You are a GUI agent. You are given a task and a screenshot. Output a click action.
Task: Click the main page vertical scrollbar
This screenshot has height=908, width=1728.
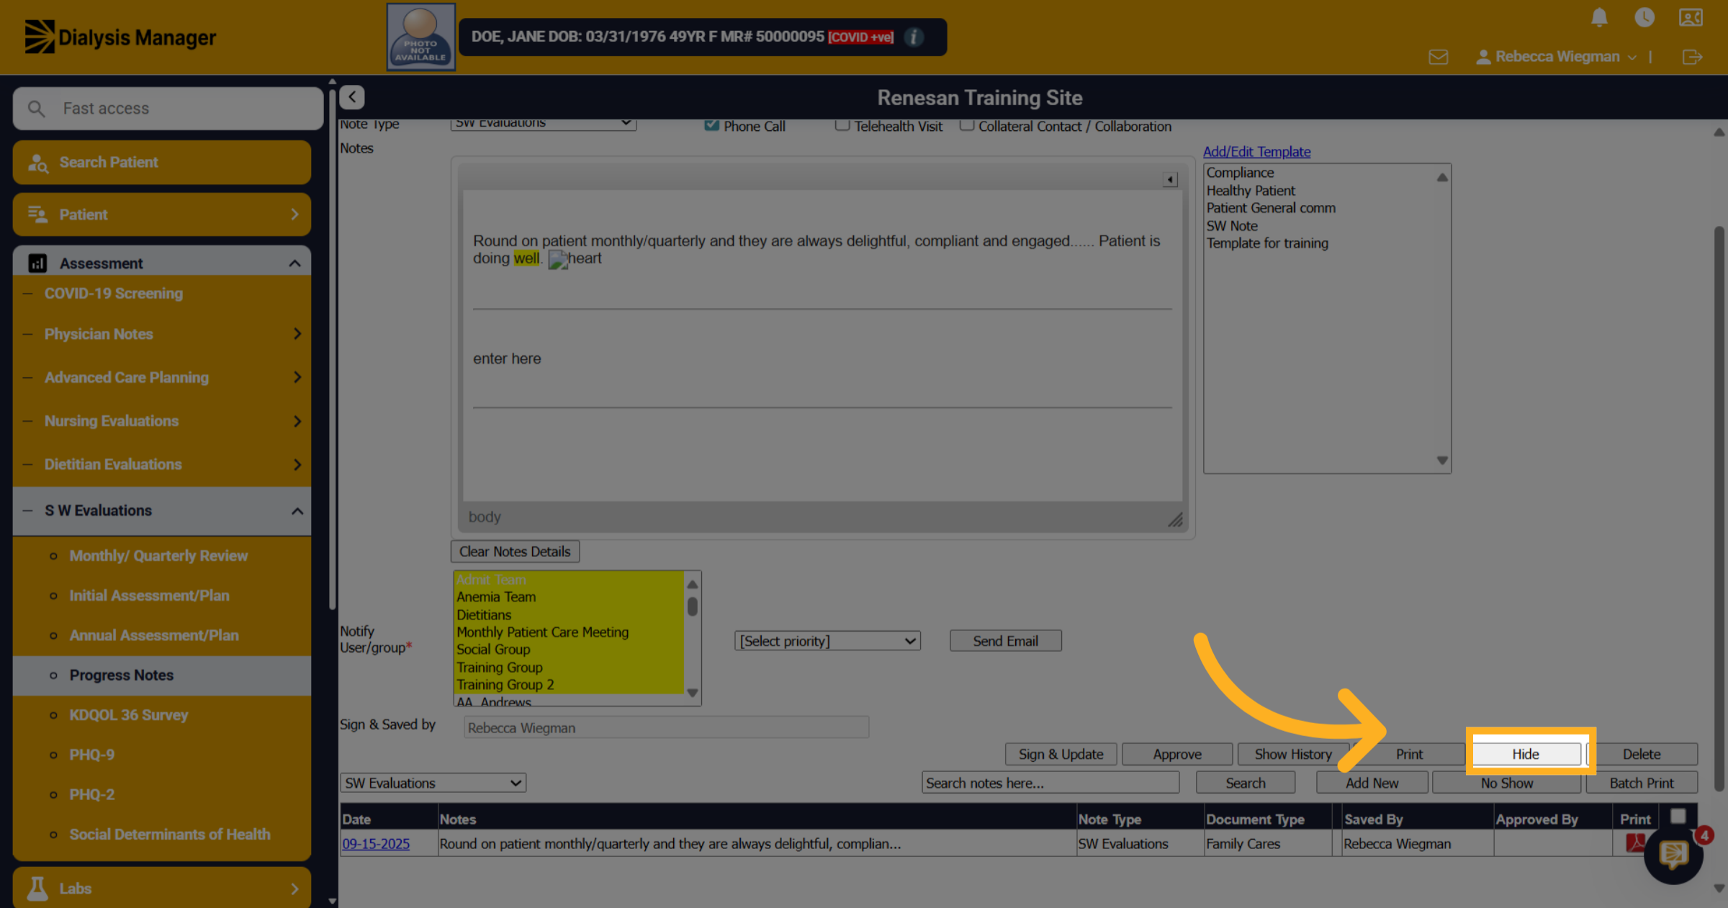click(x=1719, y=509)
